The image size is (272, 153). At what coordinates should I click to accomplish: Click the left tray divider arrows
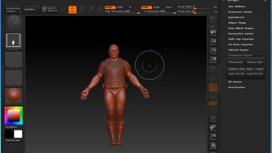click(3, 79)
